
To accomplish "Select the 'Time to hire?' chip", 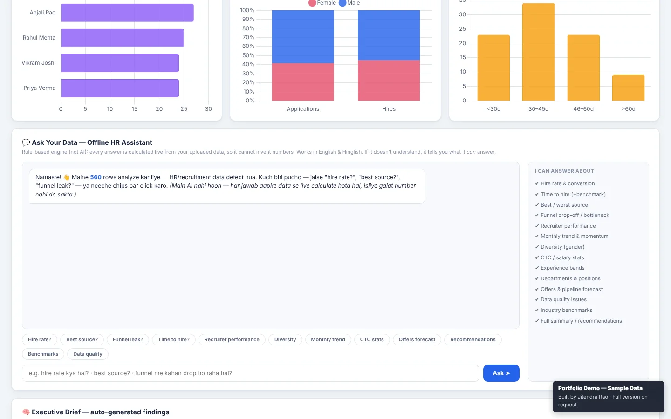I will click(x=174, y=339).
